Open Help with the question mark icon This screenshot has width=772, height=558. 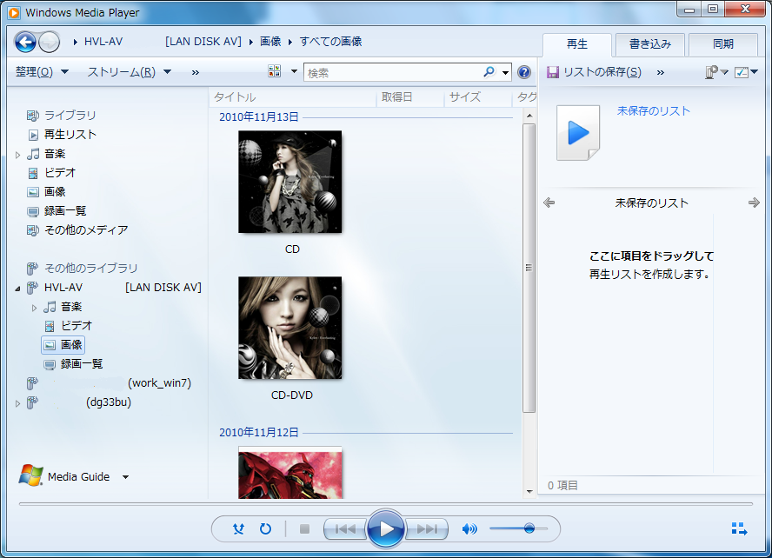click(x=524, y=72)
